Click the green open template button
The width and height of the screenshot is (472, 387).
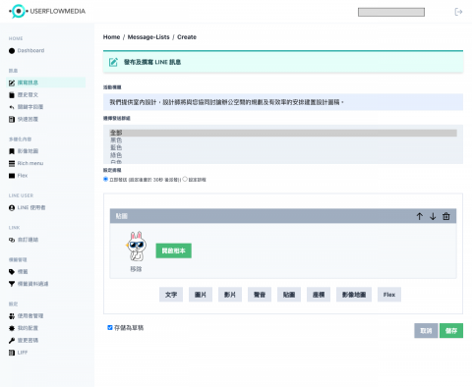(174, 250)
